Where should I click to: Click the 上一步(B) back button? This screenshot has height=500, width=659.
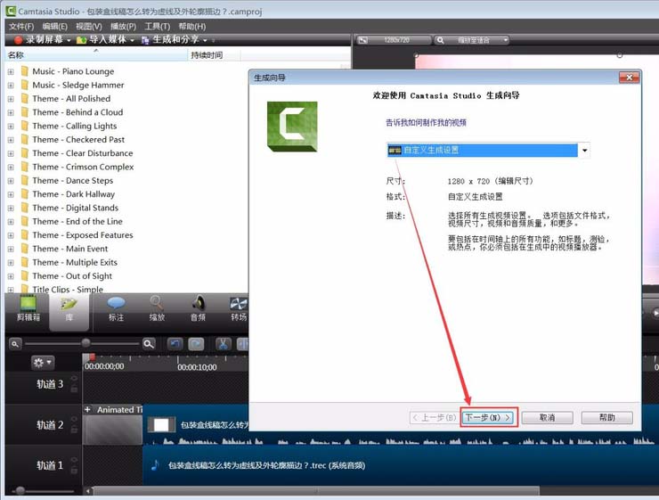[434, 418]
